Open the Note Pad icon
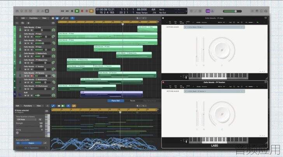283x157 pixels. 257,11
